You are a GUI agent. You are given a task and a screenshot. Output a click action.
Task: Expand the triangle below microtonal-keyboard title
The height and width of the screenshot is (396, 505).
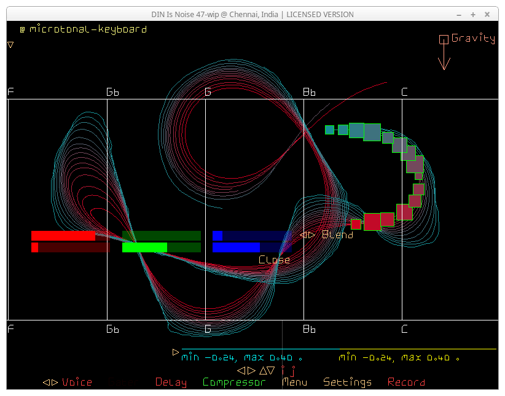(x=10, y=45)
